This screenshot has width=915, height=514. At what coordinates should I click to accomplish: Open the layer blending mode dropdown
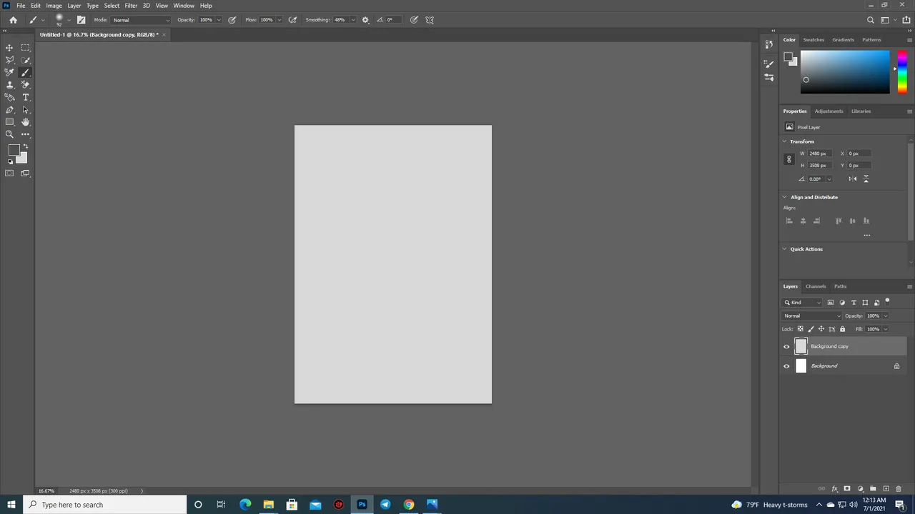pos(812,316)
